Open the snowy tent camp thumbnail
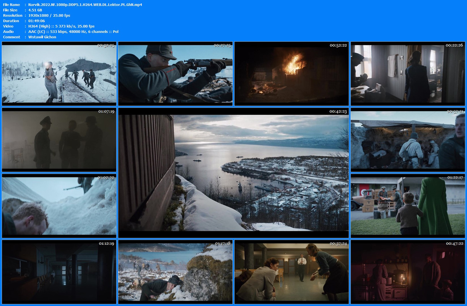The height and width of the screenshot is (306, 467). coord(408,140)
